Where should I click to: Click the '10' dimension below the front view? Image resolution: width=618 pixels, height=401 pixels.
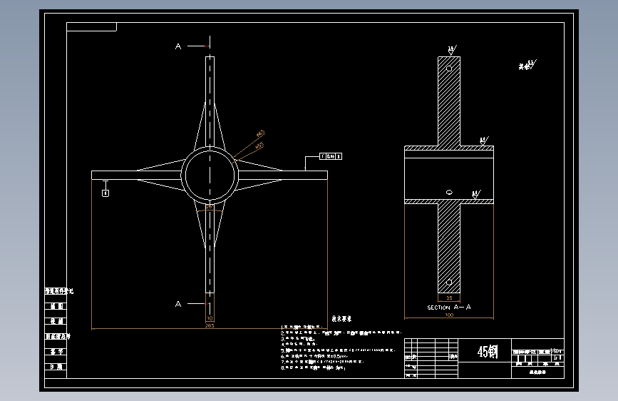coord(210,318)
